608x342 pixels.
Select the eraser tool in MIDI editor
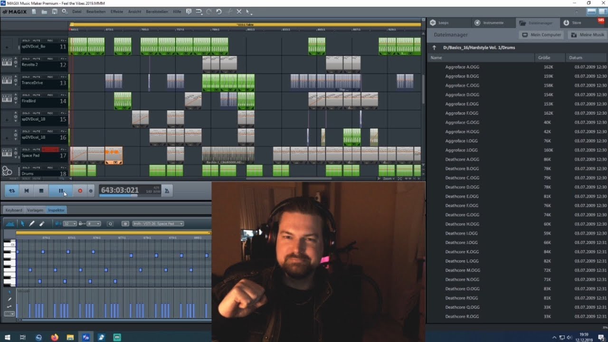(42, 223)
